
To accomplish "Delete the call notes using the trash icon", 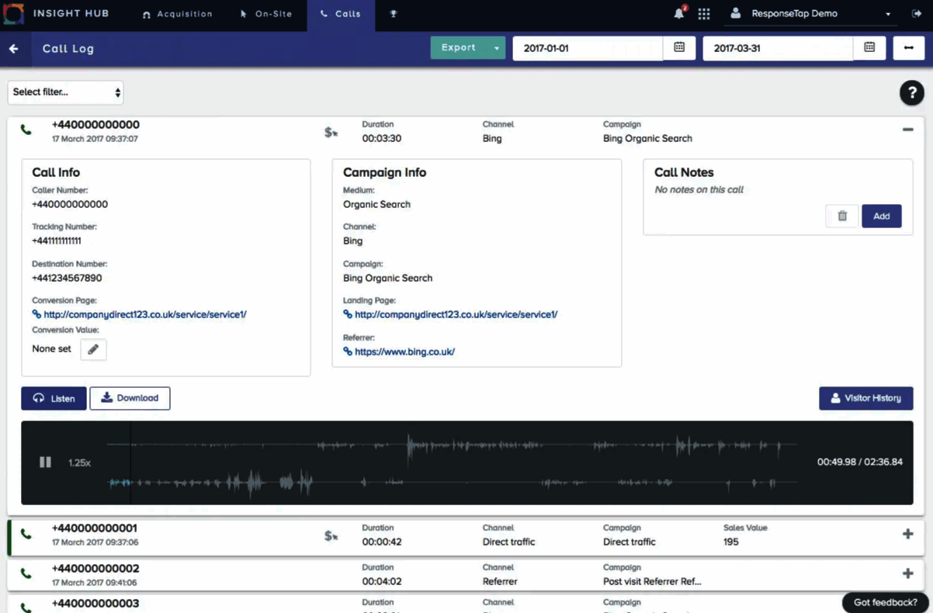I will 841,216.
